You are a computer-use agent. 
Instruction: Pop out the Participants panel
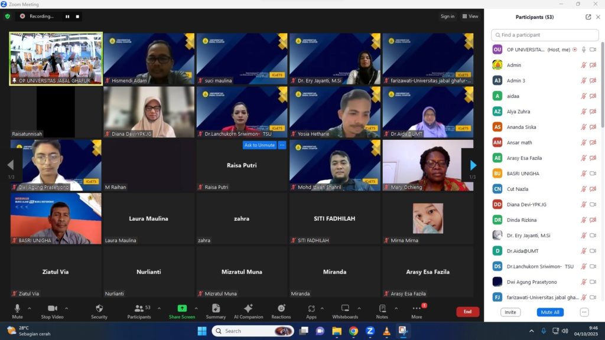(x=588, y=17)
